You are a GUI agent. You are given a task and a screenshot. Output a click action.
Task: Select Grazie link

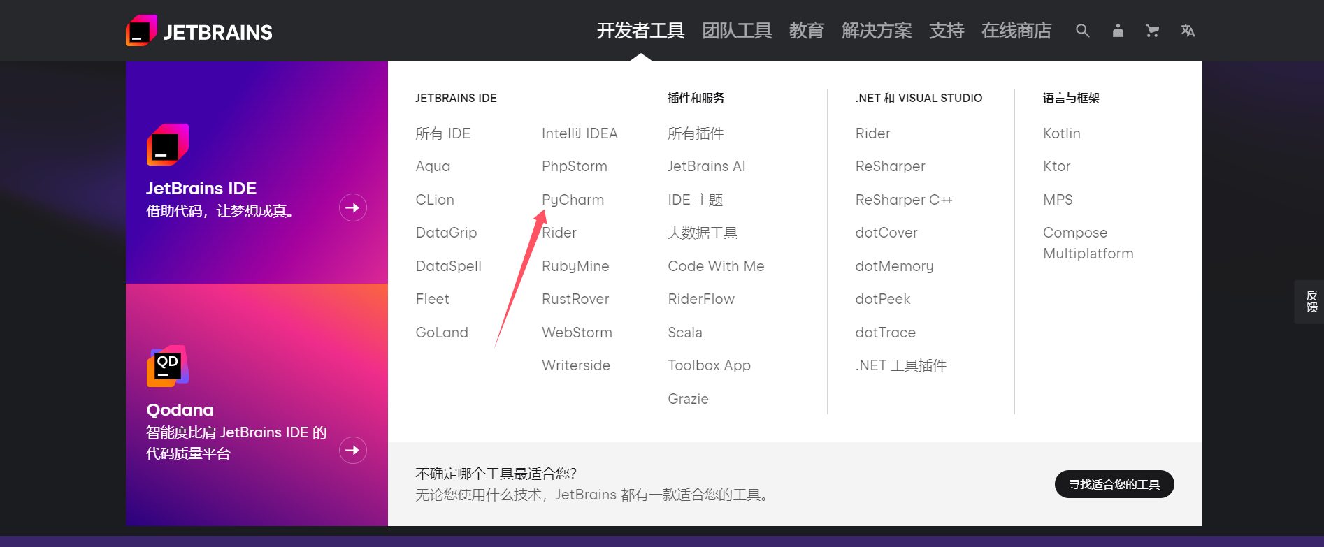pos(688,399)
